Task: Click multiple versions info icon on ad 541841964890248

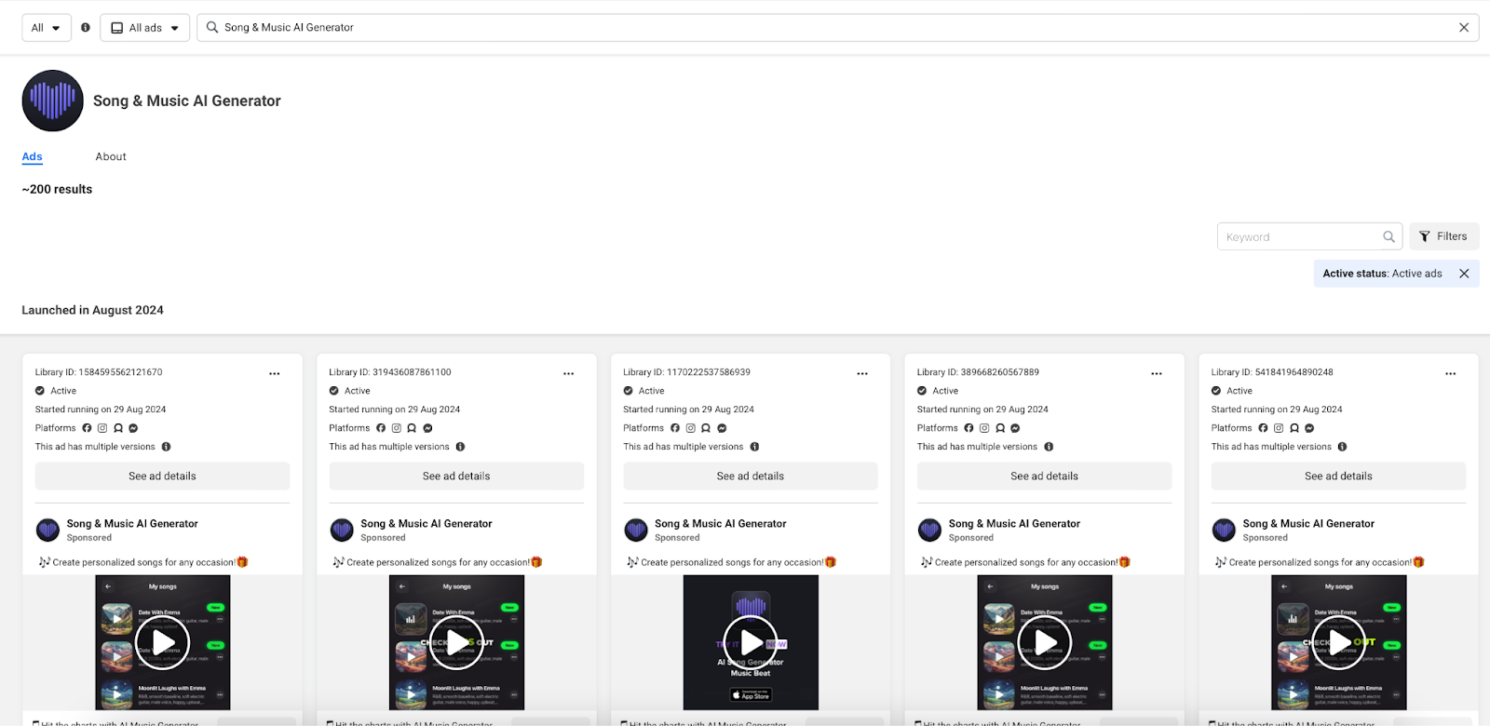Action: click(1342, 447)
